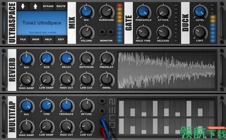Click the multitap FEEDBACK knob
This screenshot has width=226, height=140.
point(66,105)
